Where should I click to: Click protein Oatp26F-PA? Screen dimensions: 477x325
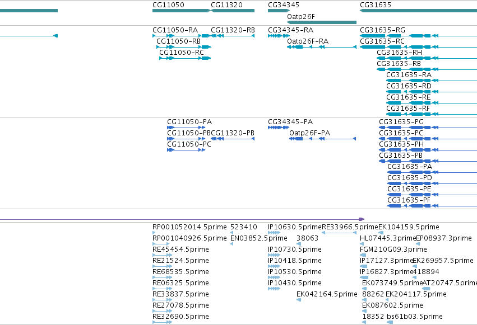pos(309,133)
